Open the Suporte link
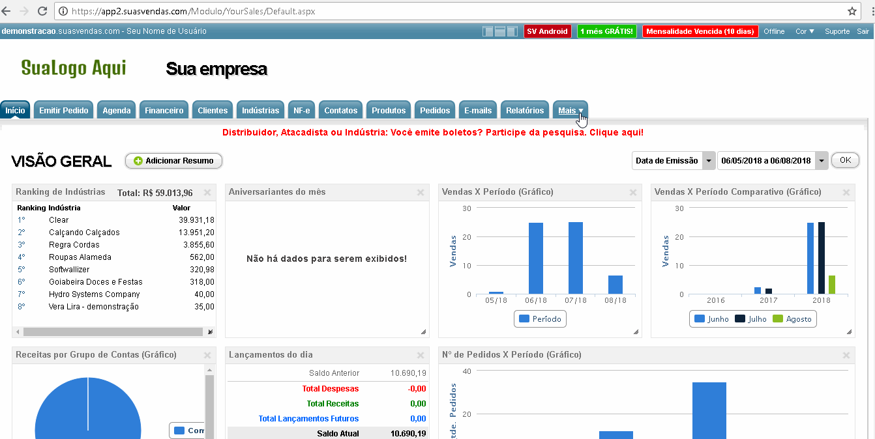Viewport: 875px width, 439px height. pyautogui.click(x=837, y=31)
